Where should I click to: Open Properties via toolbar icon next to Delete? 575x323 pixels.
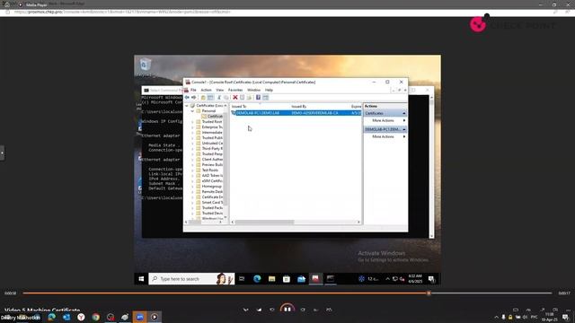[242, 98]
